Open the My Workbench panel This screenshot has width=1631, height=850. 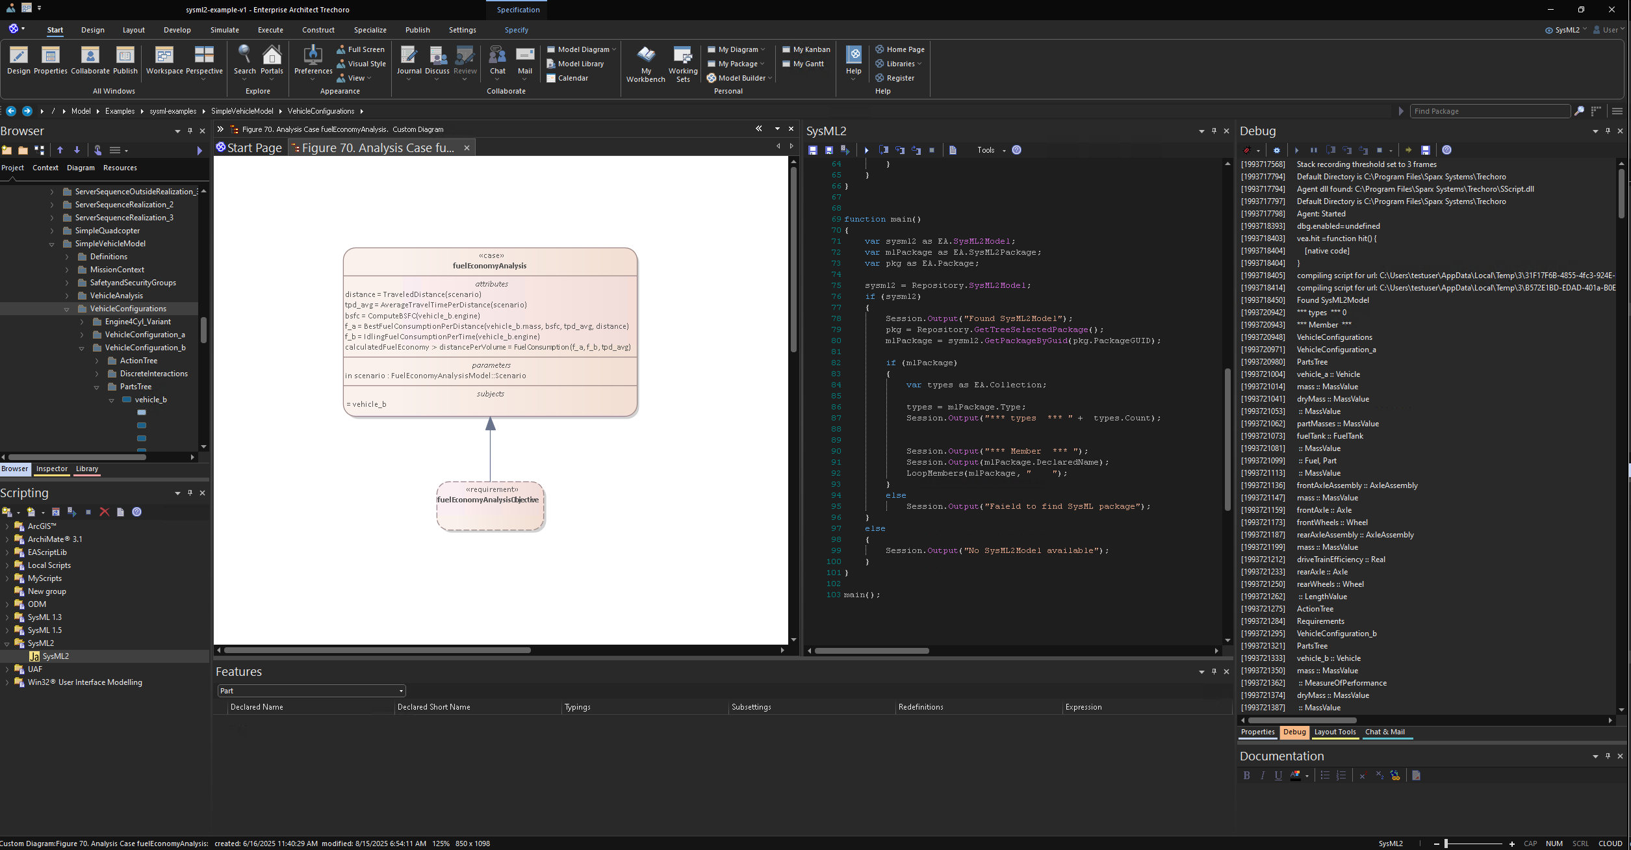pyautogui.click(x=645, y=62)
